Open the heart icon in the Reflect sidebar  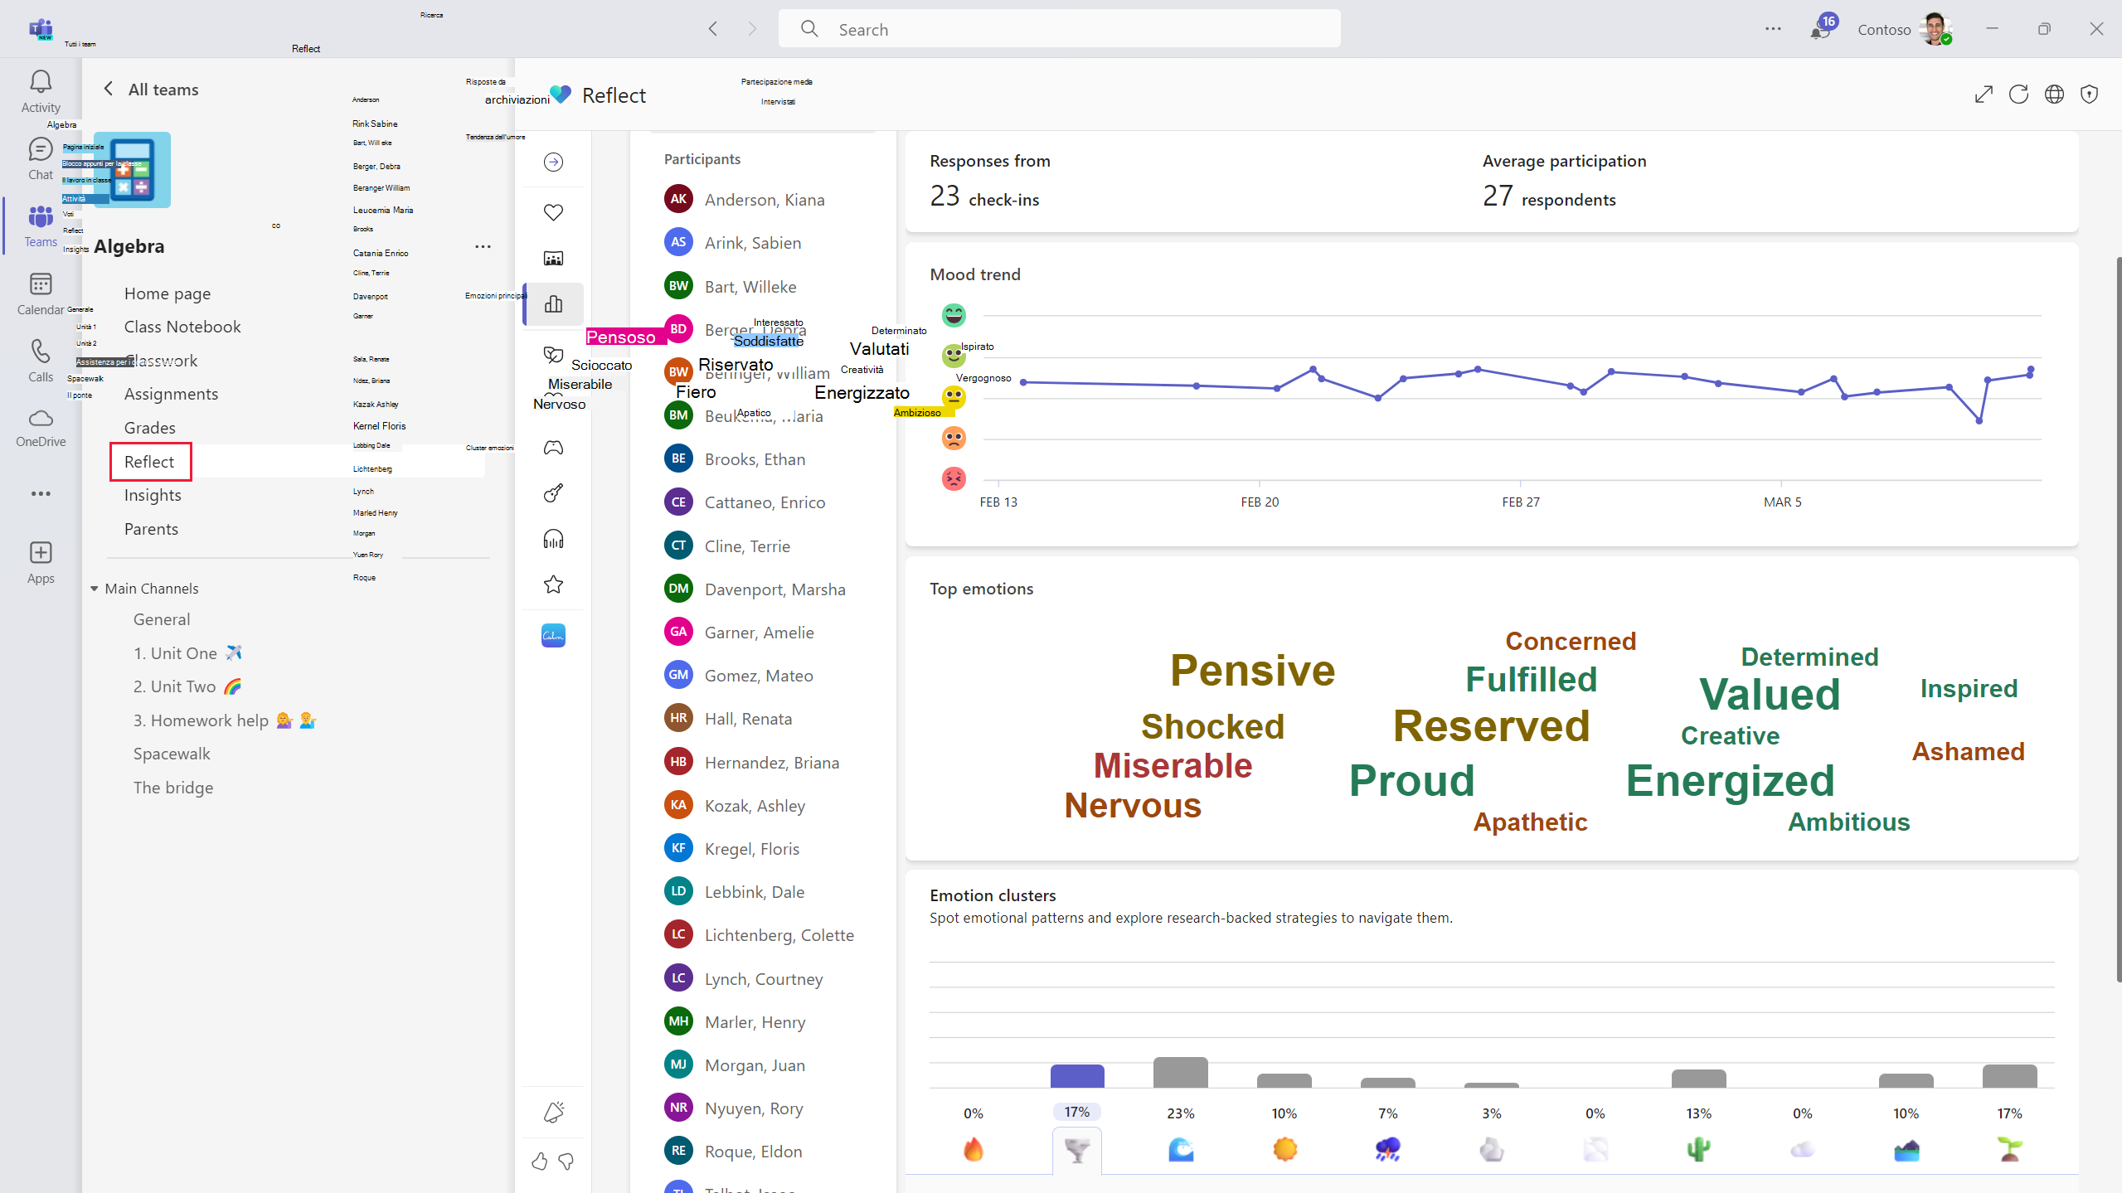(553, 212)
